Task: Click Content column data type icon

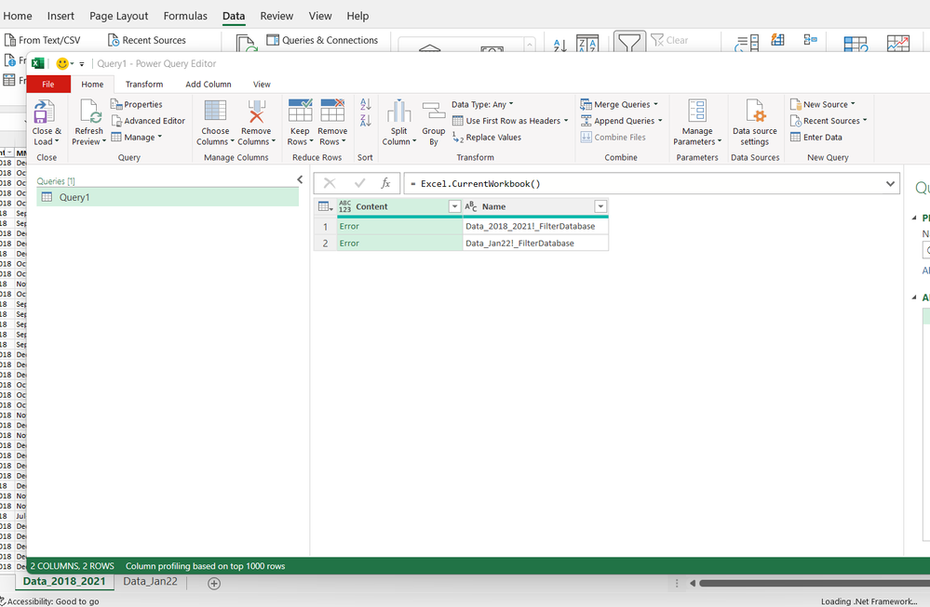Action: pyautogui.click(x=344, y=206)
